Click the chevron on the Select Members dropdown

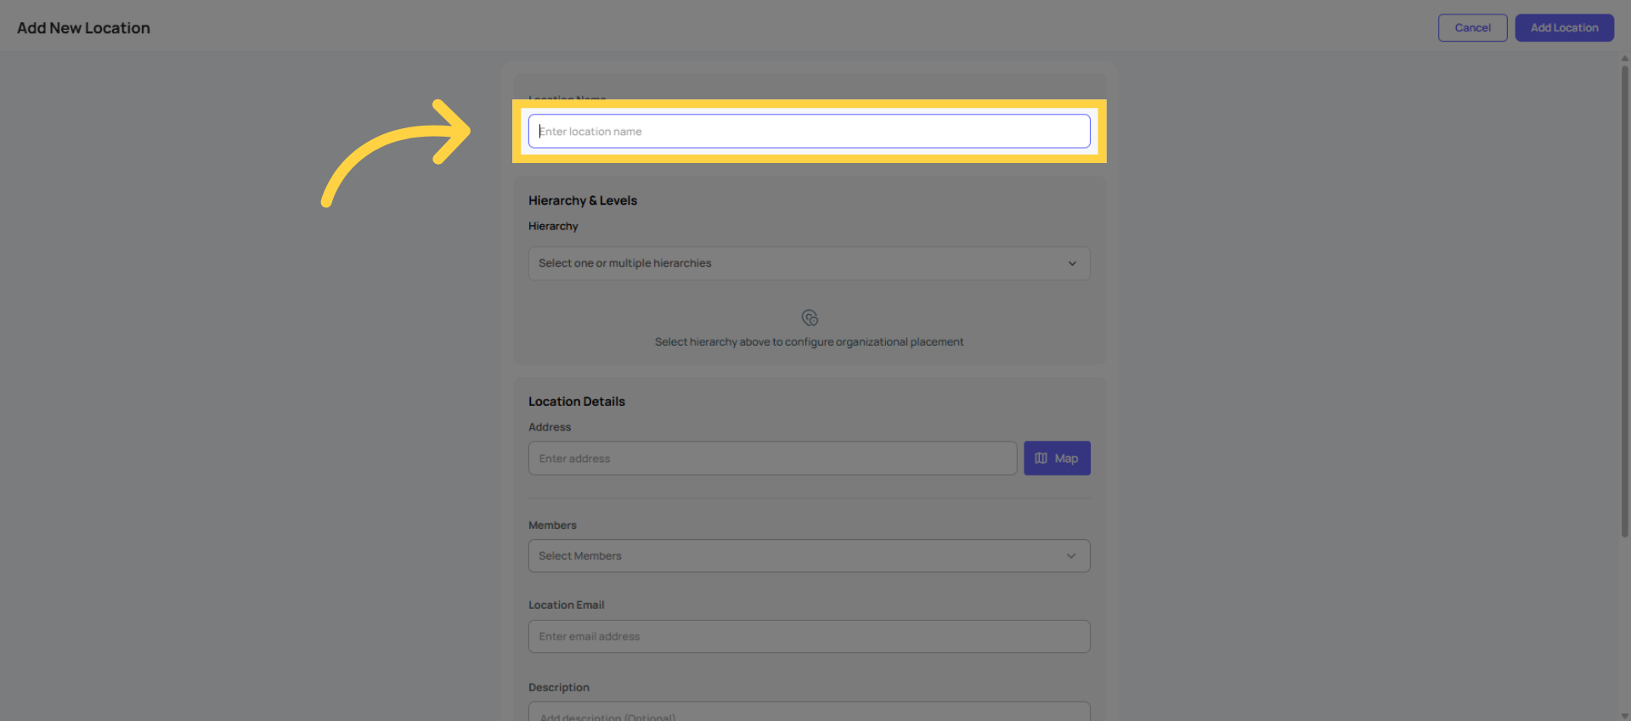pos(1072,555)
